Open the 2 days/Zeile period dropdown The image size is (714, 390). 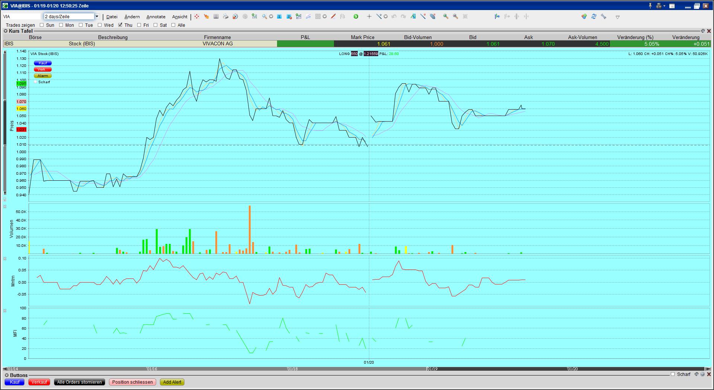pyautogui.click(x=97, y=16)
